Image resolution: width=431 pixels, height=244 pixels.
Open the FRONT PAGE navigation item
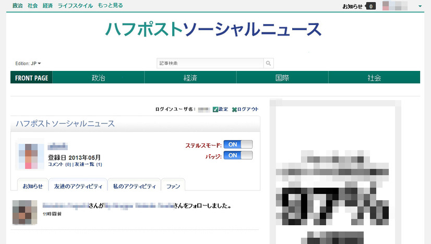click(x=31, y=78)
